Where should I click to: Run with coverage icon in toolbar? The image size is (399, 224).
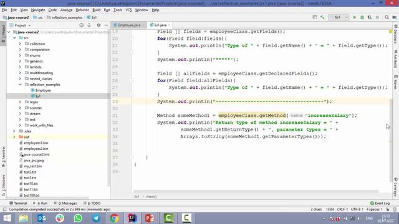(370, 17)
